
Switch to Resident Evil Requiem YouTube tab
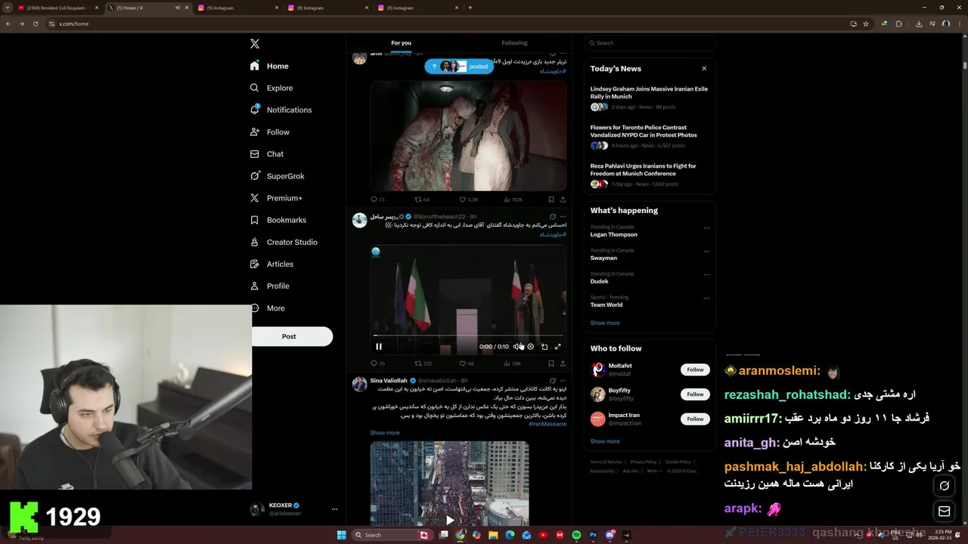pyautogui.click(x=58, y=8)
